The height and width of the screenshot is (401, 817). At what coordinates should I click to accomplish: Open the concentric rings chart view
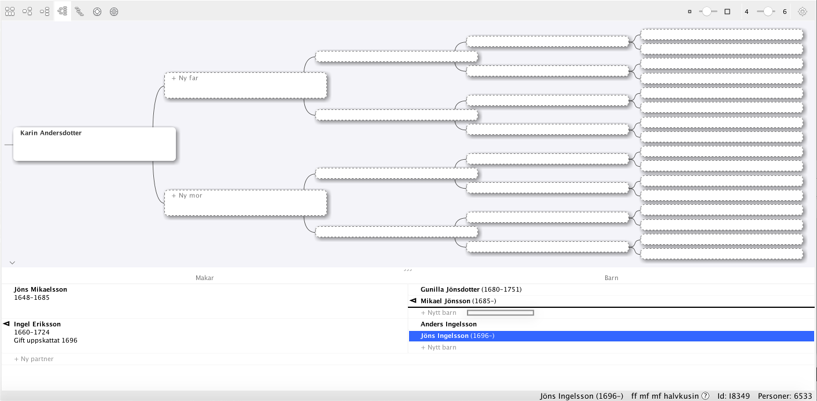click(x=114, y=11)
